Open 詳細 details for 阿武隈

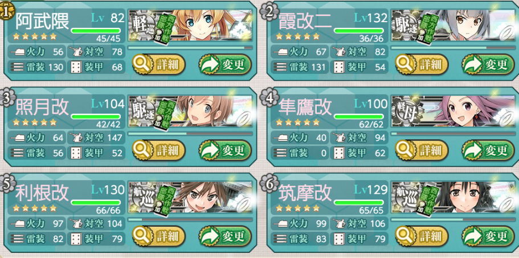[159, 64]
